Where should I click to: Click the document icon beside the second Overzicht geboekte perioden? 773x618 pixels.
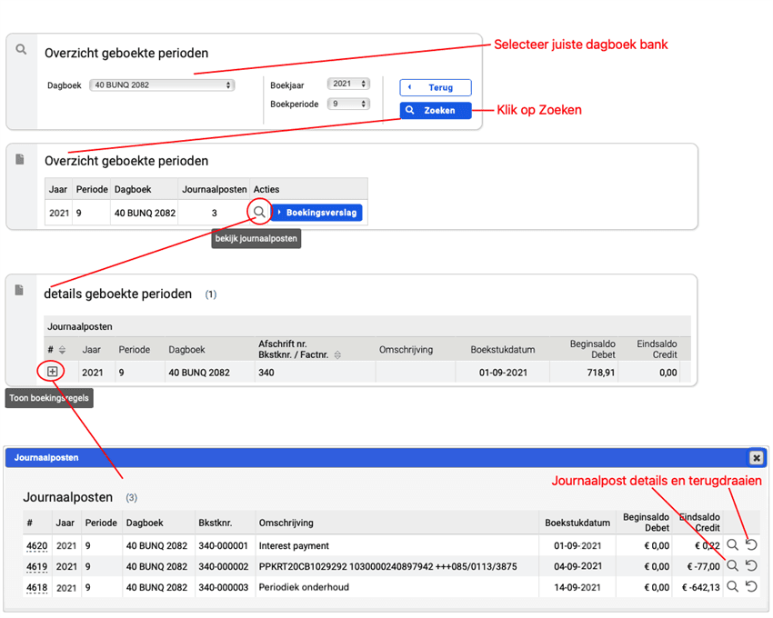coord(20,159)
